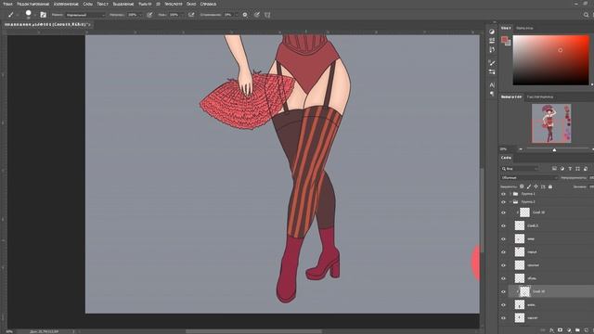594x334 pixels.
Task: Lock layer position icon
Action: click(536, 186)
